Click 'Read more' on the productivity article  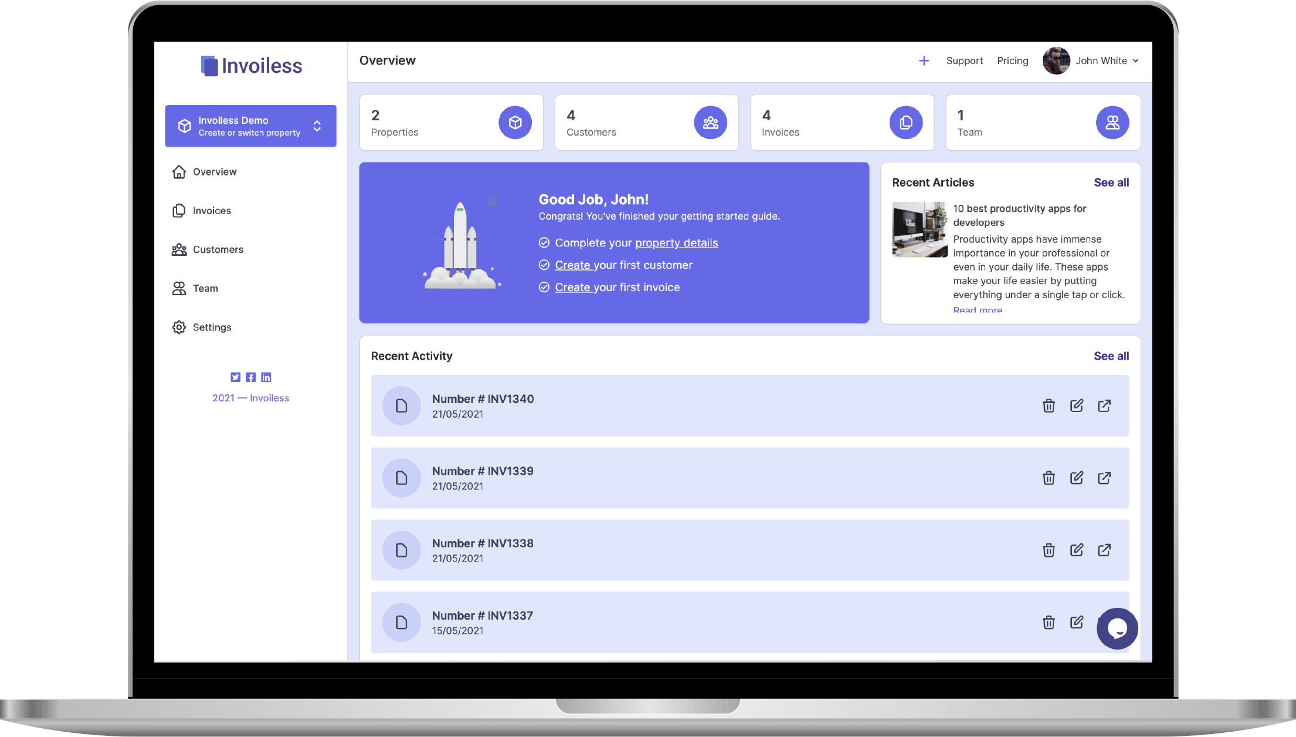pyautogui.click(x=978, y=310)
